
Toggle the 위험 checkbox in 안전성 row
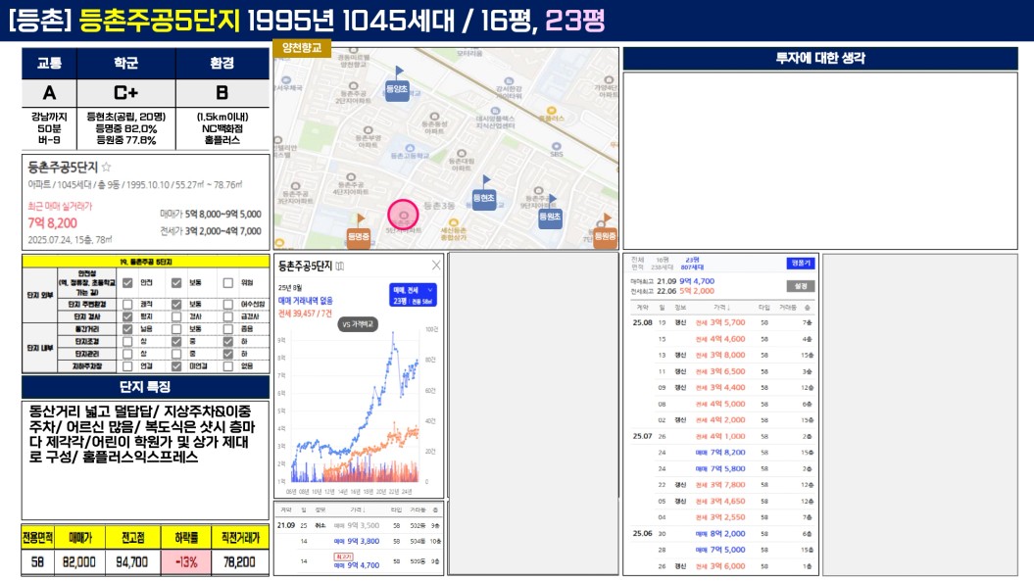[x=227, y=283]
